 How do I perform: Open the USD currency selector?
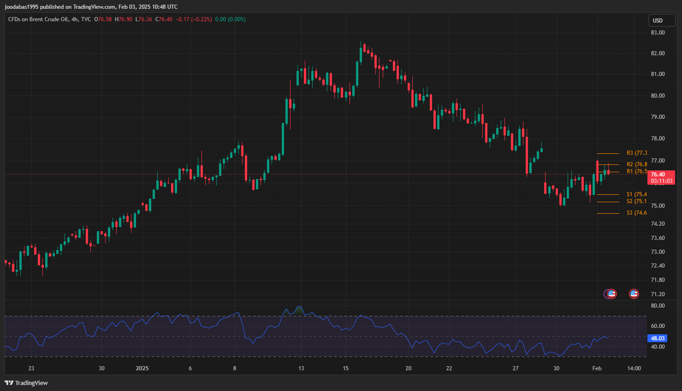coord(662,20)
